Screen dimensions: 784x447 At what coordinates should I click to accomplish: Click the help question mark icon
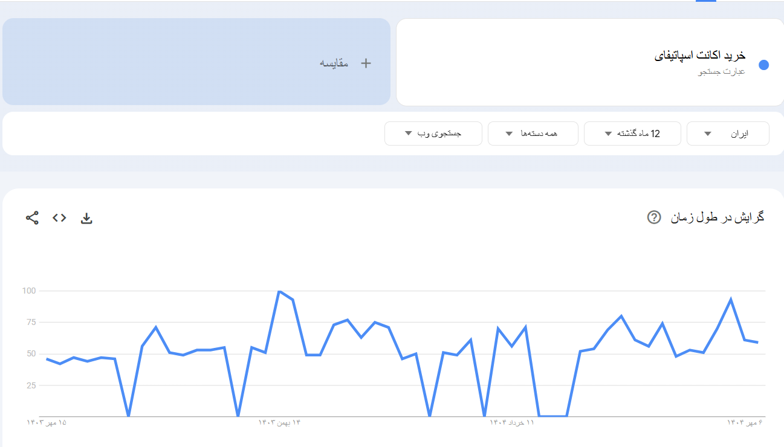click(653, 217)
